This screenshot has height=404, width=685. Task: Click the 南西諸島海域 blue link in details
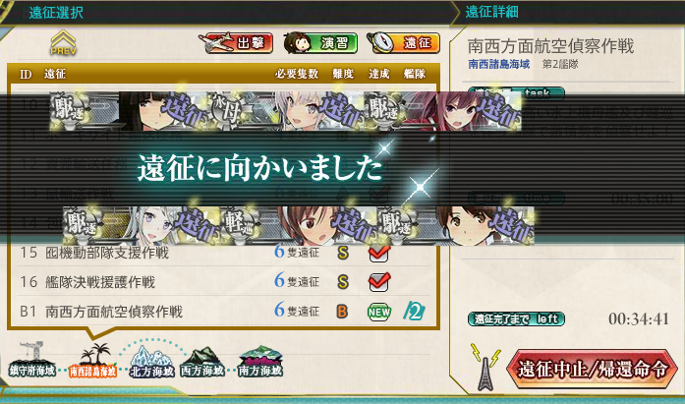point(498,64)
